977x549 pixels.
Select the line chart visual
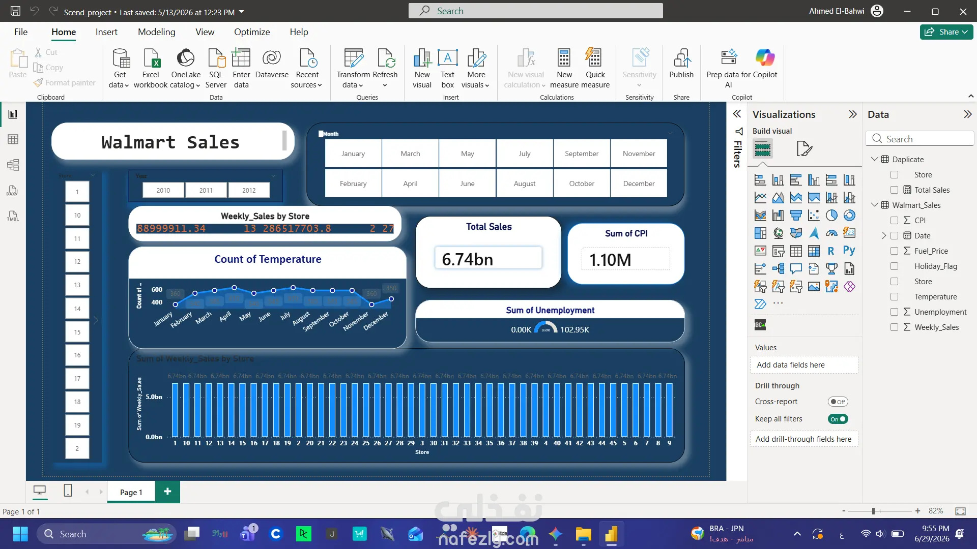(x=760, y=198)
